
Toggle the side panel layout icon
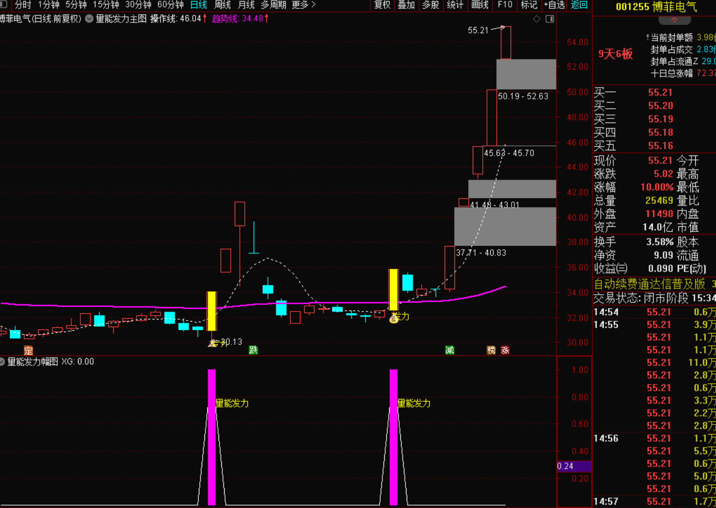click(550, 19)
